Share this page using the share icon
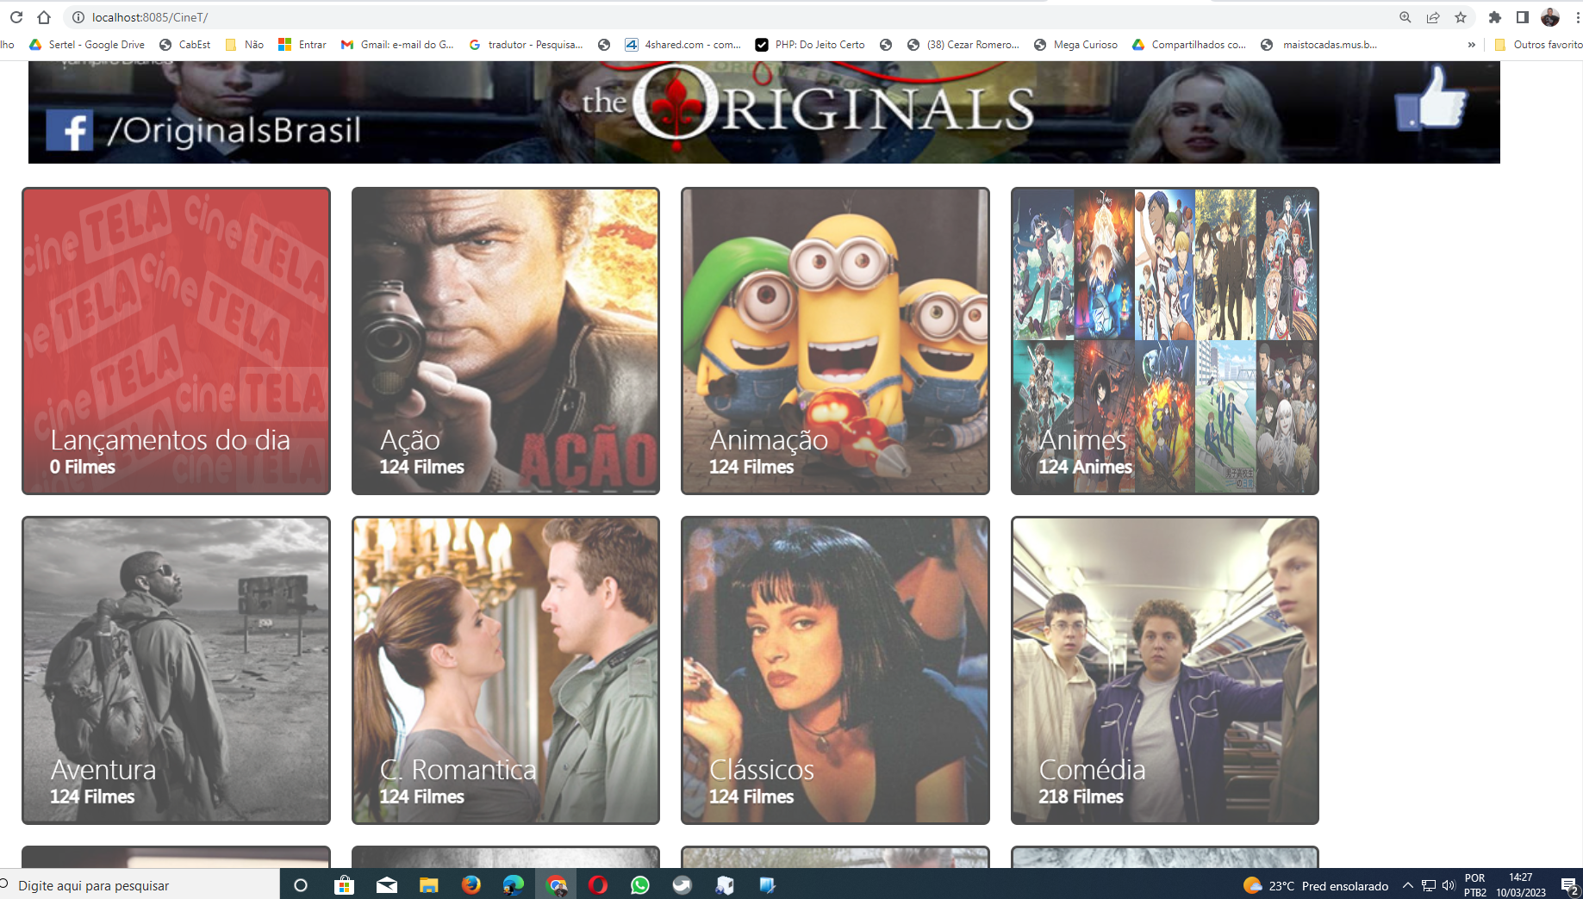This screenshot has height=899, width=1583. pos(1433,17)
